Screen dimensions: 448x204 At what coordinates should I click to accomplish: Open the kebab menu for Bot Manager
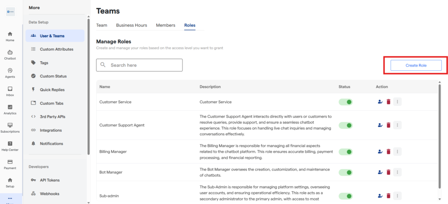tap(397, 172)
